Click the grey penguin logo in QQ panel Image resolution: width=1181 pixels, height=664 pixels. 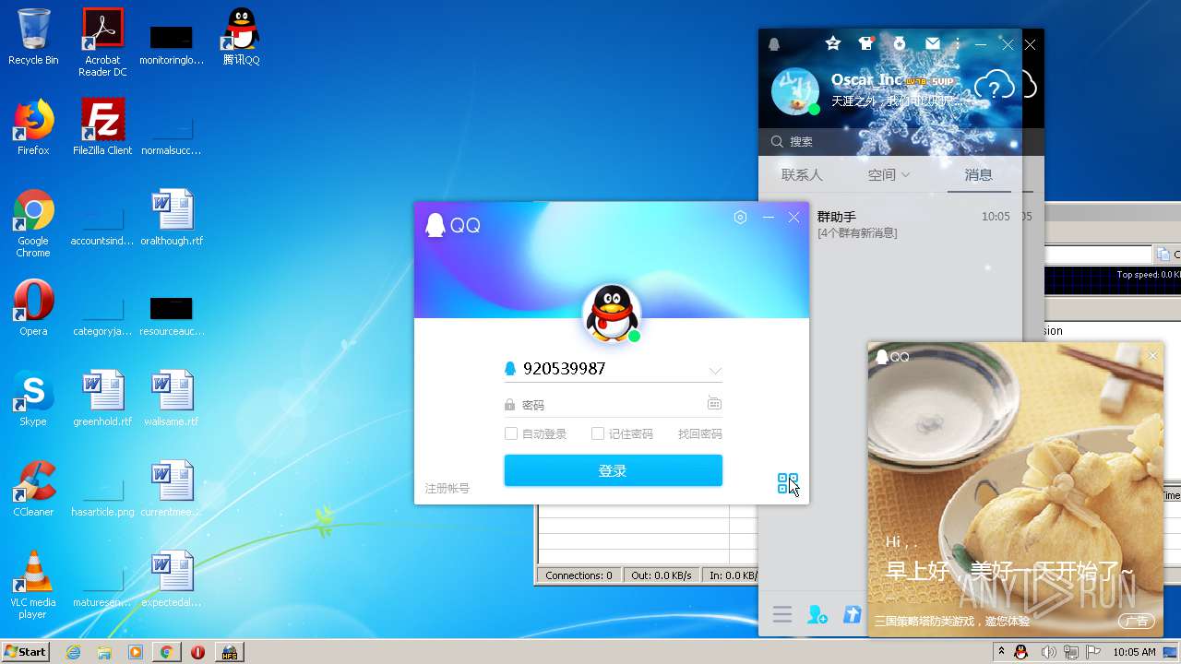coord(774,44)
